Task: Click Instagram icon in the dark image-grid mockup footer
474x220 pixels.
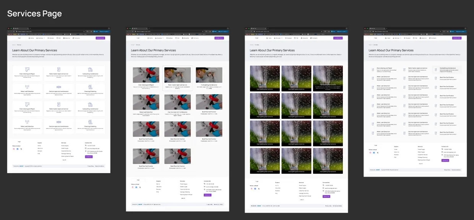Action: tap(252, 189)
